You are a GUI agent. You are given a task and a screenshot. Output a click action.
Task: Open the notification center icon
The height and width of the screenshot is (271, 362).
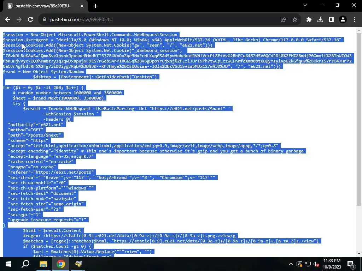351,264
